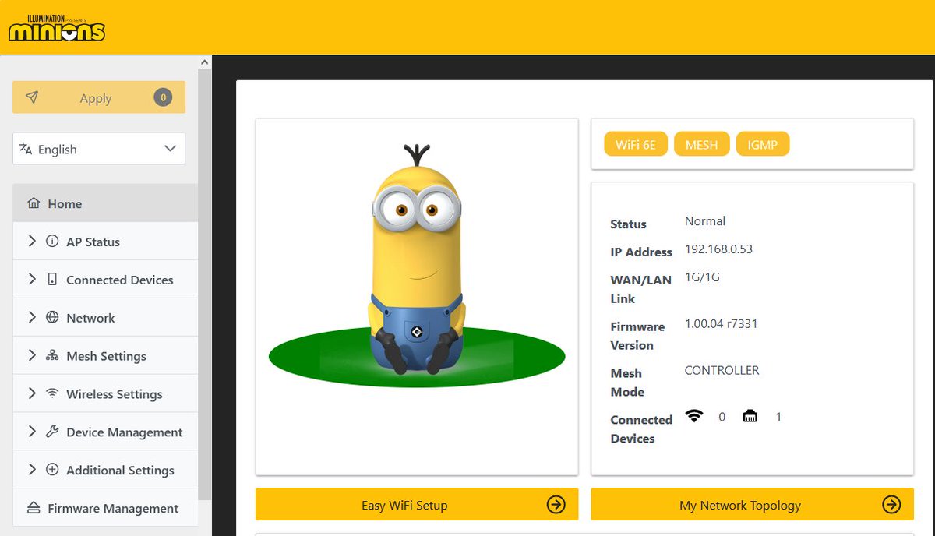Click the language dropdown arrow
The image size is (935, 536).
pos(170,149)
